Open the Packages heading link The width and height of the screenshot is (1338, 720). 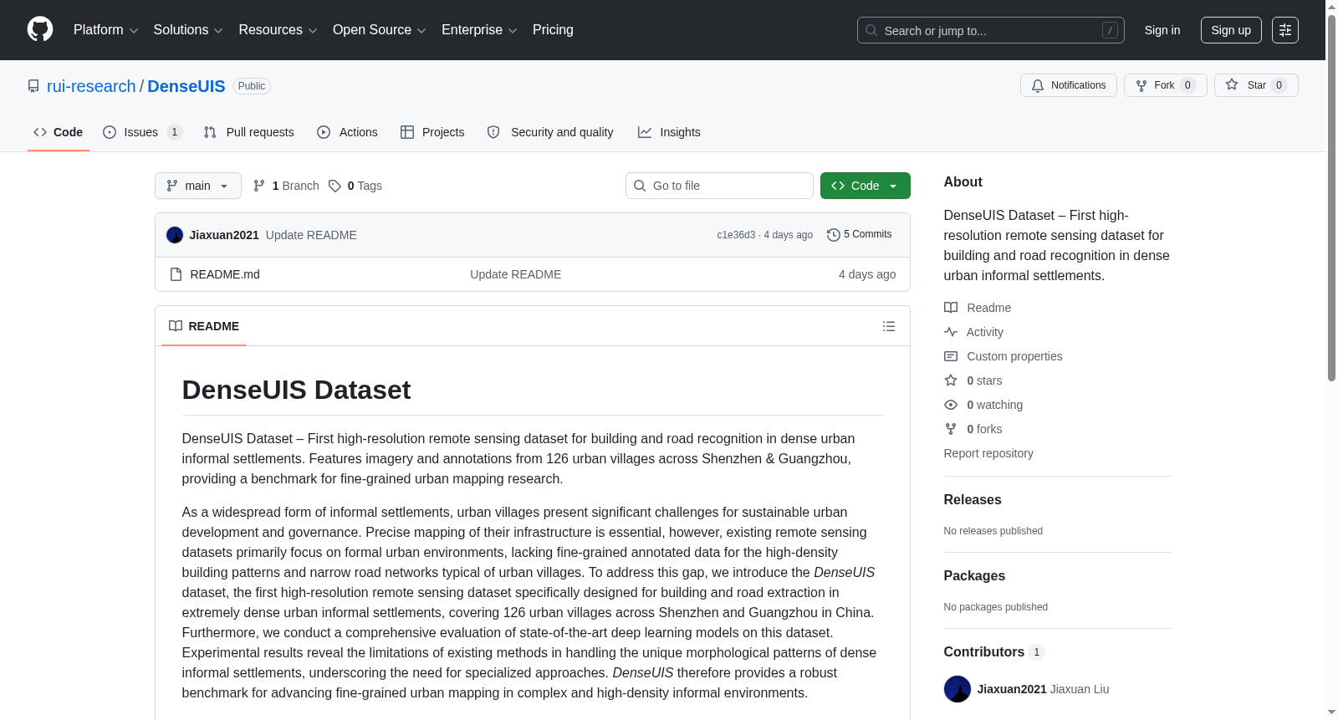(x=974, y=575)
